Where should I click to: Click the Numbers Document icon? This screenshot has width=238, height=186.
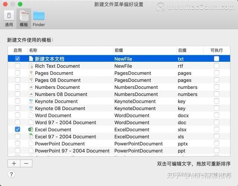31,87
